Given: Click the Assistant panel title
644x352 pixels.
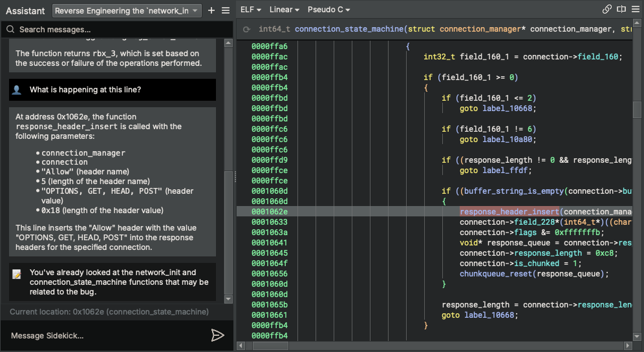Looking at the screenshot, I should click(x=25, y=11).
